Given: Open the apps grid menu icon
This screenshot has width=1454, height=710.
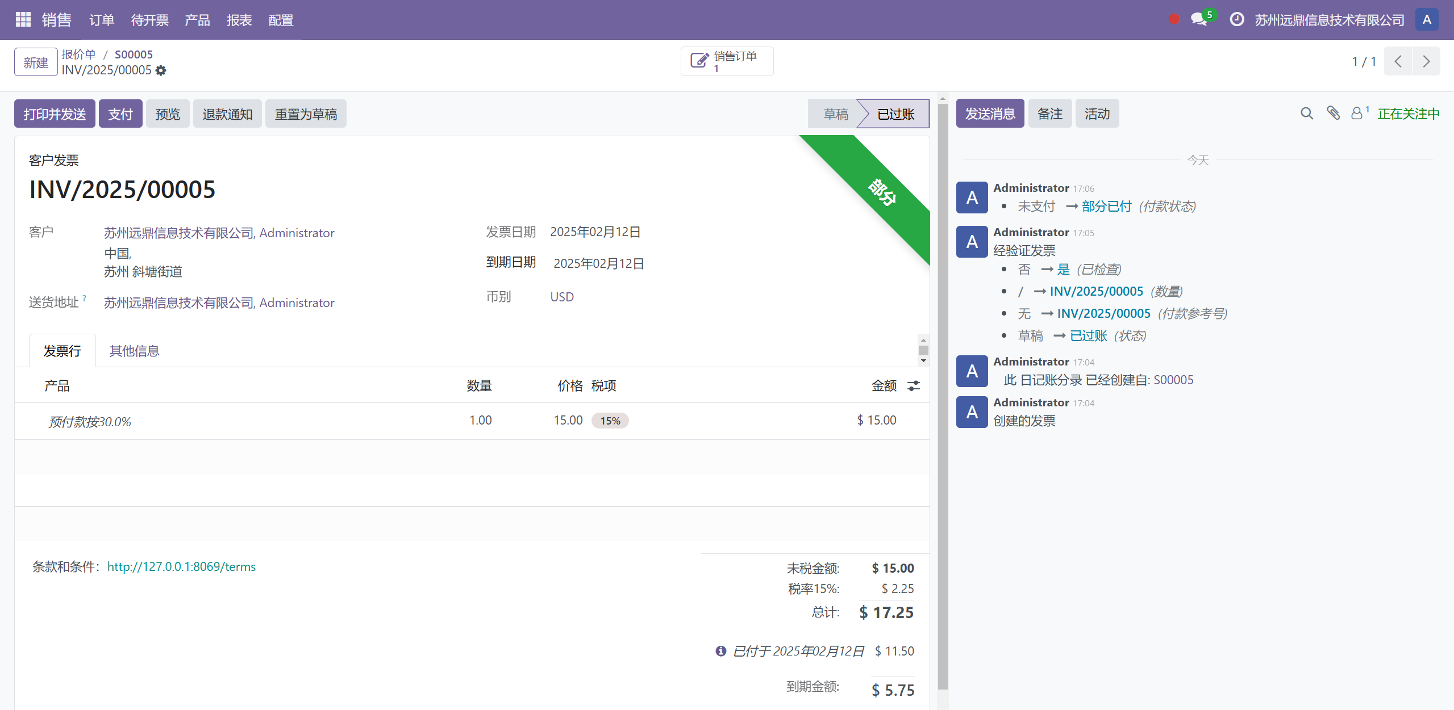Looking at the screenshot, I should (x=23, y=20).
